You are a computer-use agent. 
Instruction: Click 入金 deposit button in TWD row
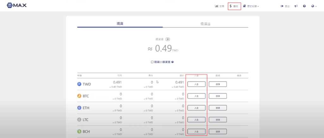tap(196, 84)
